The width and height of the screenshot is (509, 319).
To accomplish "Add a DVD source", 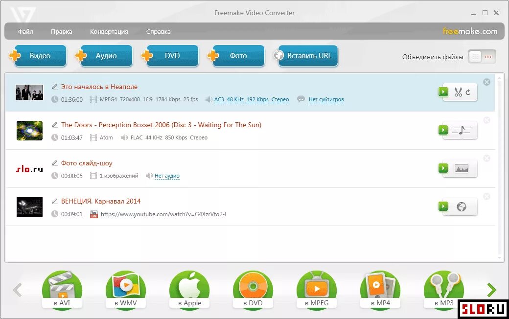I will [172, 56].
